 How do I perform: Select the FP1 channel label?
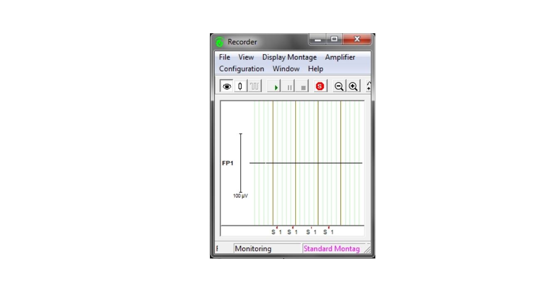(227, 163)
